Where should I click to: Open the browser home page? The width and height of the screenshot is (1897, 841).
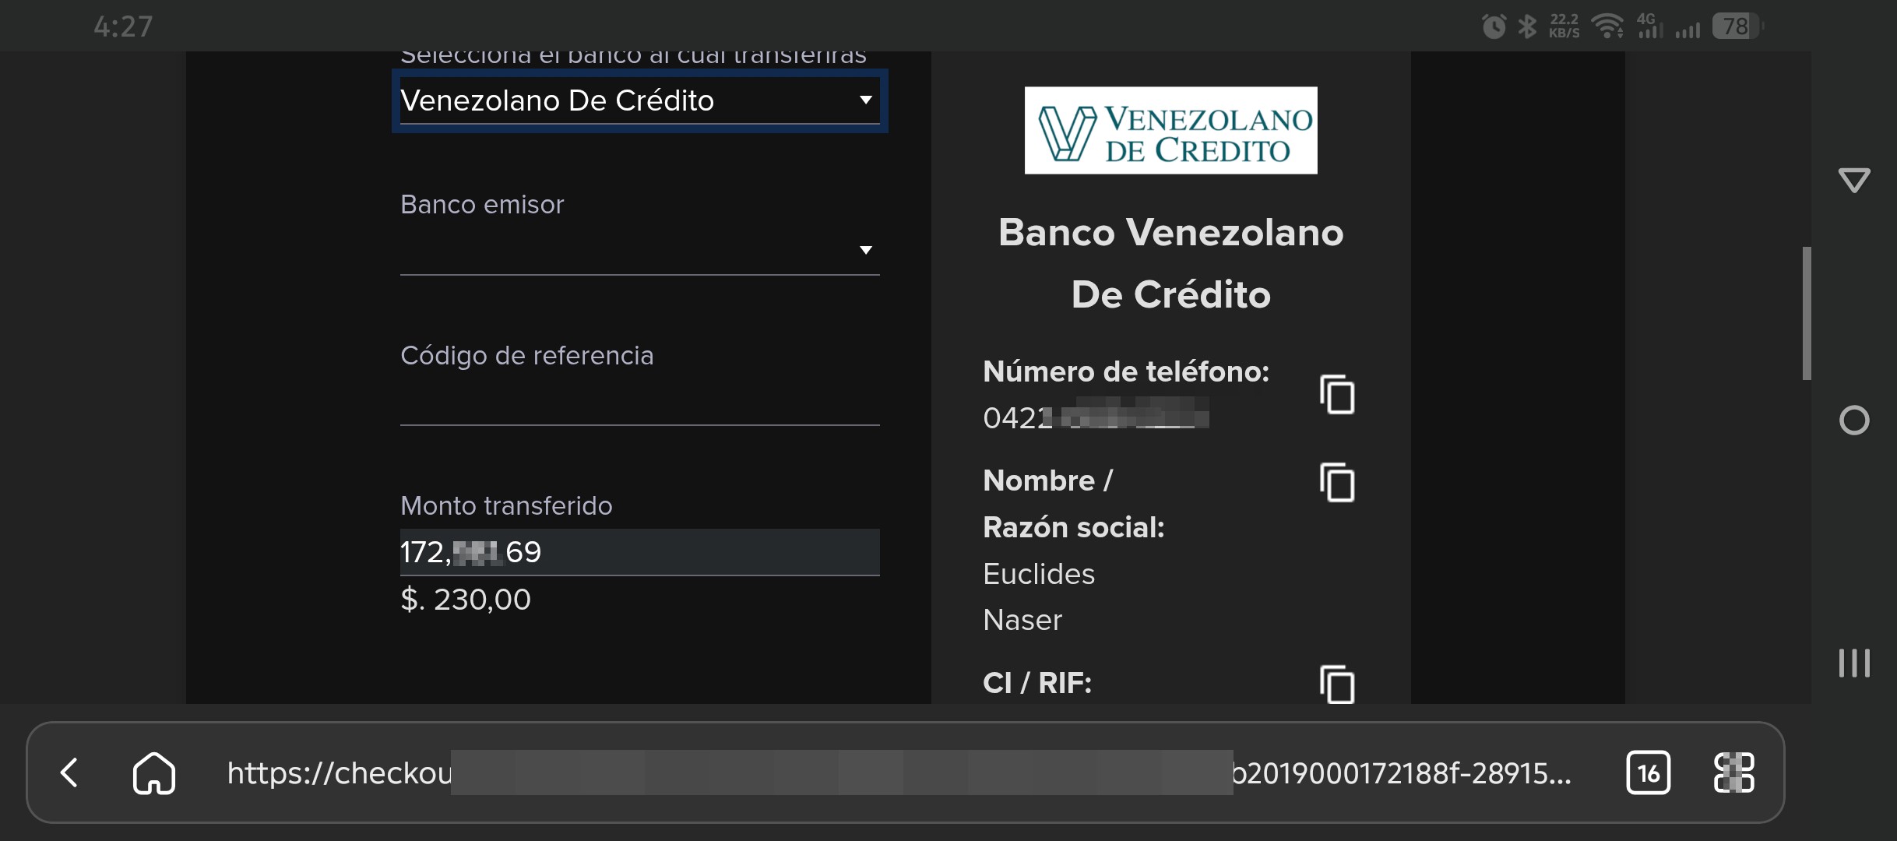(154, 772)
